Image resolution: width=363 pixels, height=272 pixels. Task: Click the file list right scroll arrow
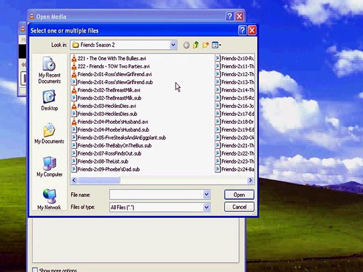[250, 180]
